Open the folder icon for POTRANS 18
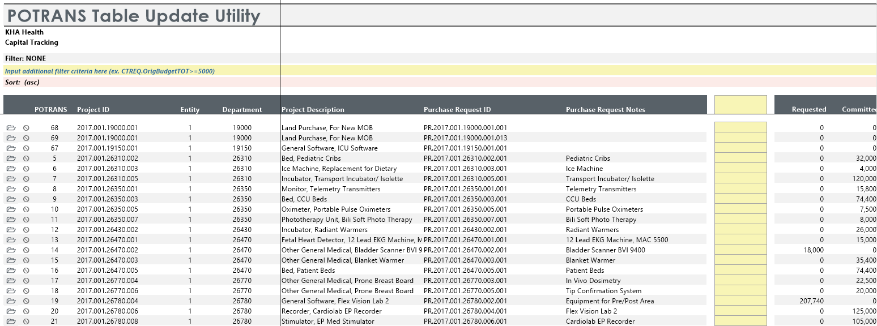This screenshot has height=326, width=877. tap(11, 291)
